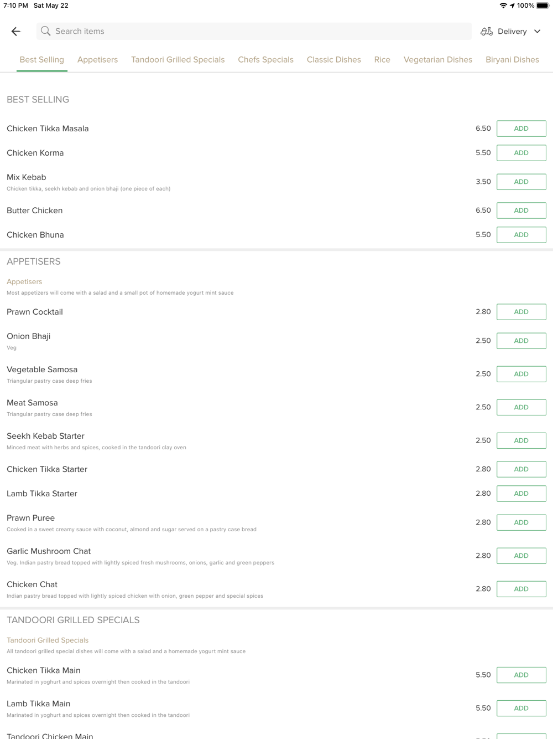Open the Tandoori Grilled Specials tab

[x=178, y=60]
